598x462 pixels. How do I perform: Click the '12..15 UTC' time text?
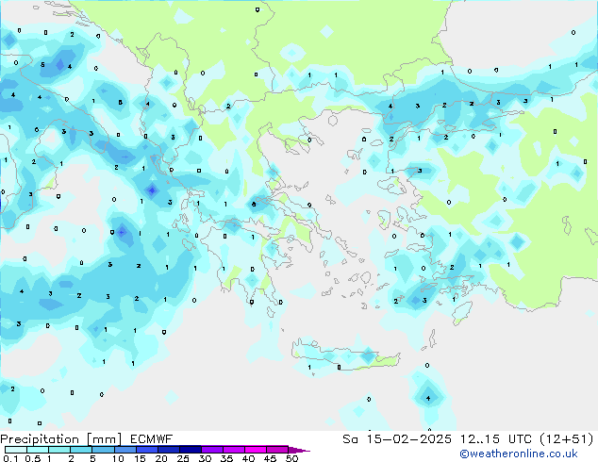click(495, 439)
